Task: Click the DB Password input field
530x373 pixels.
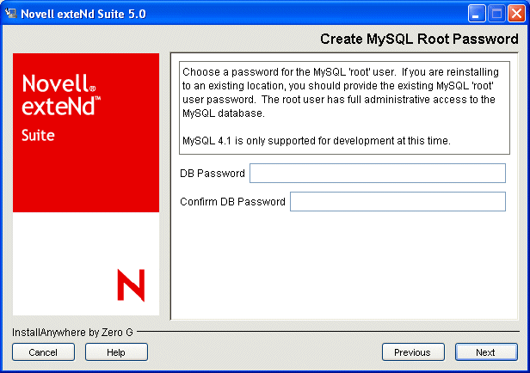Action: (378, 173)
